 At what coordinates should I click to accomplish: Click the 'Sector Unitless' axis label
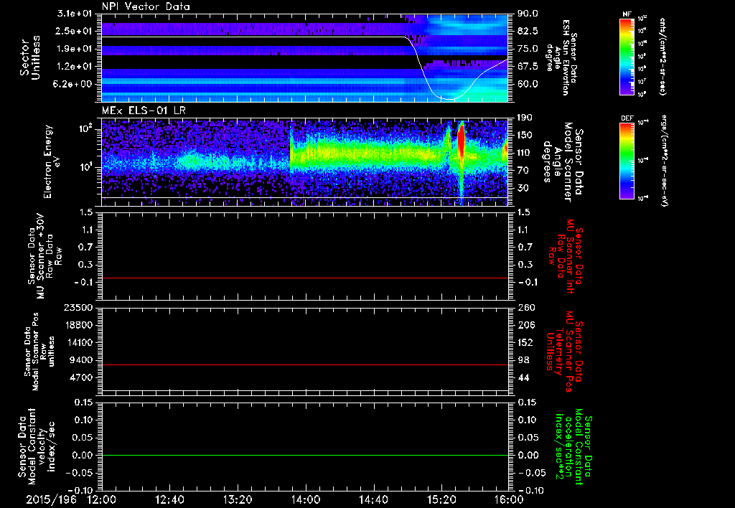pyautogui.click(x=30, y=57)
